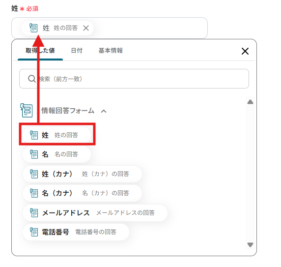Screen dimensions: 281x267
Task: Click the magnifier icon in the search box
Action: pyautogui.click(x=32, y=79)
